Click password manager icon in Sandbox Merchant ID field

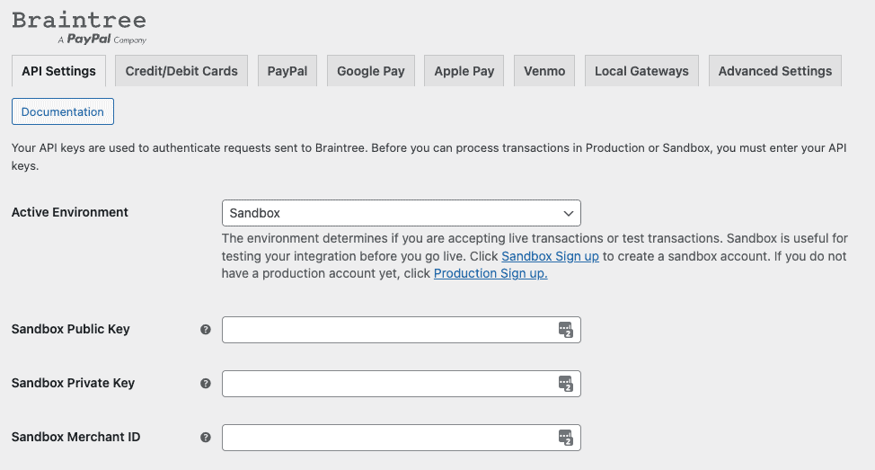point(566,438)
